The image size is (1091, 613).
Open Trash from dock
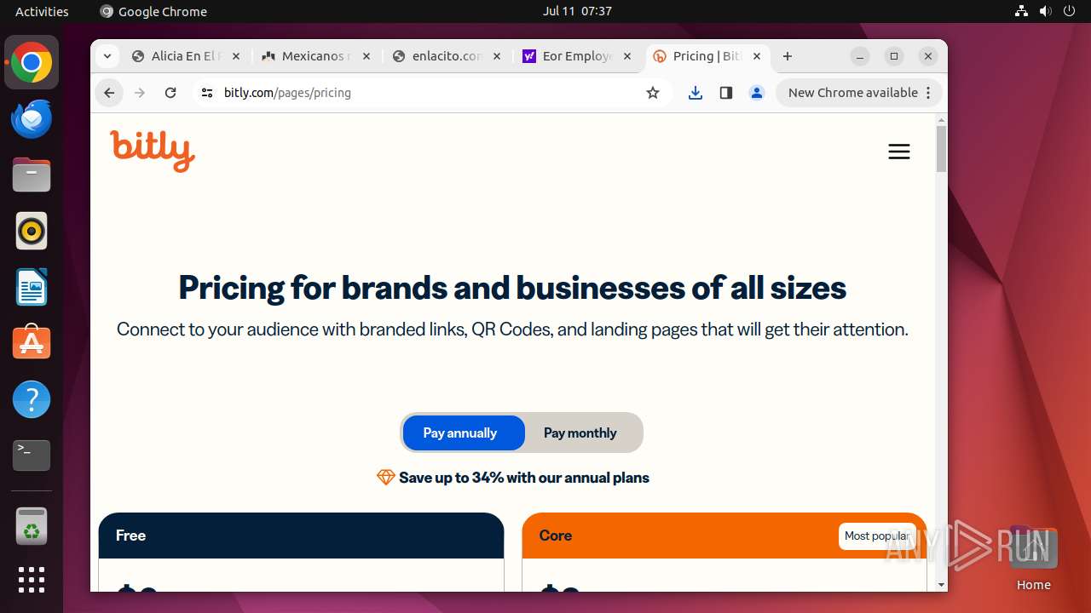[x=32, y=526]
